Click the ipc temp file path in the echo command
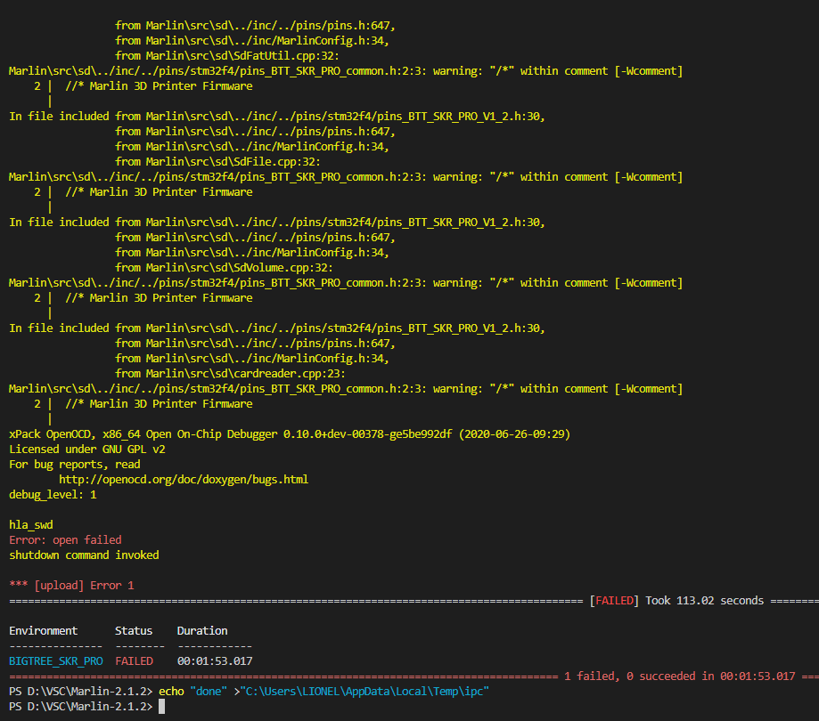This screenshot has width=819, height=721. coord(364,692)
